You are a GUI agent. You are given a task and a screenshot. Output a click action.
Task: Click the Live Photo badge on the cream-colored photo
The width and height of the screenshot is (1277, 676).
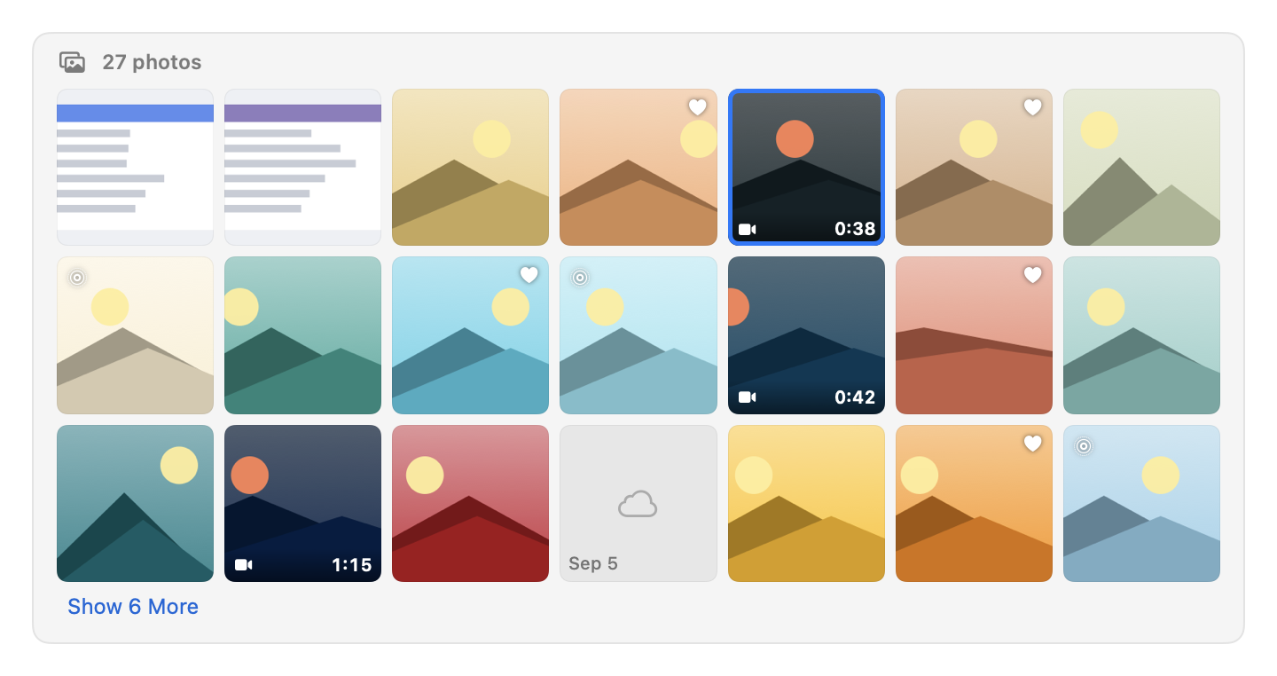tap(77, 278)
